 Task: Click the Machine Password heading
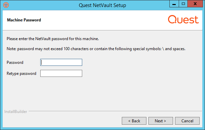tap(24, 20)
